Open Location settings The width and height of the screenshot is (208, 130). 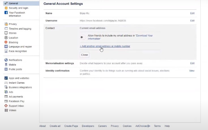(x=13, y=38)
